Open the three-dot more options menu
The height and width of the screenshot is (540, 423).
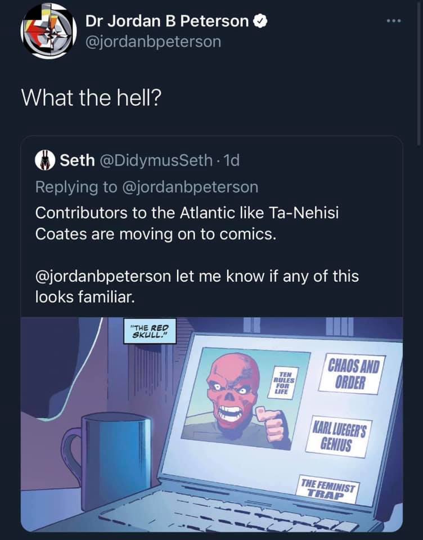pos(394,21)
